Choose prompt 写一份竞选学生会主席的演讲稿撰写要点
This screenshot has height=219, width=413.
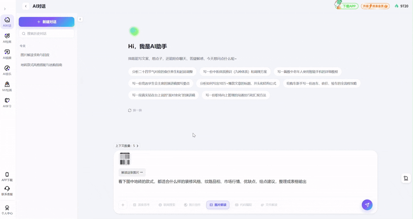tap(161, 84)
